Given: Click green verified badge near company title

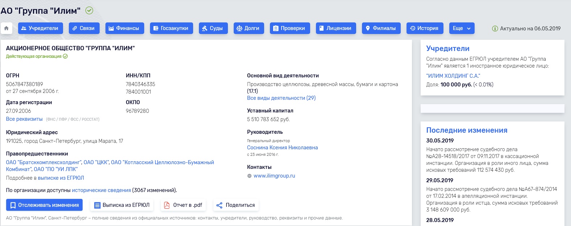Looking at the screenshot, I should coord(89,10).
